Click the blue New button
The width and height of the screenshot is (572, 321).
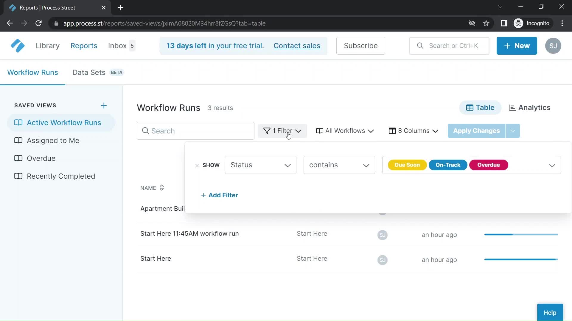click(517, 46)
